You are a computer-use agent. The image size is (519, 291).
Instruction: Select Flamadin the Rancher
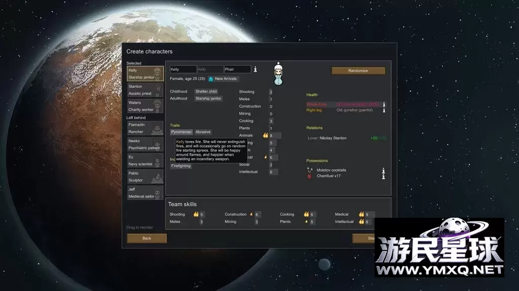(x=145, y=128)
